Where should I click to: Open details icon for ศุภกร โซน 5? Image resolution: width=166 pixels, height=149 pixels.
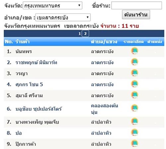pos(134,84)
